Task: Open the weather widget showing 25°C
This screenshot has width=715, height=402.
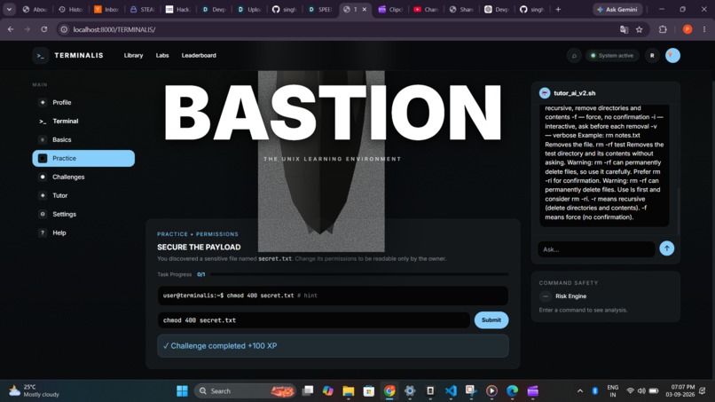Action: (35, 390)
